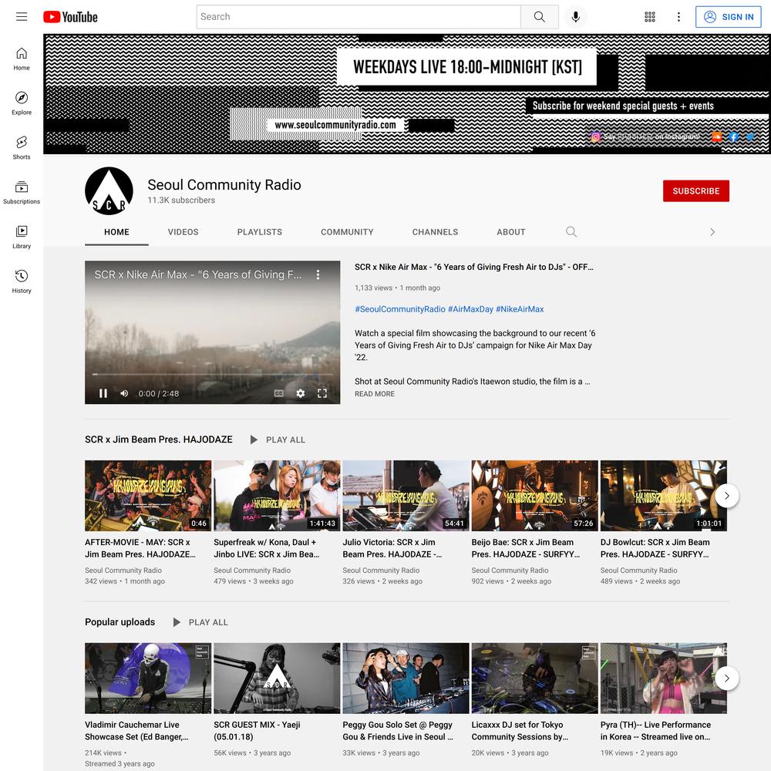Open History in sidebar

(22, 281)
